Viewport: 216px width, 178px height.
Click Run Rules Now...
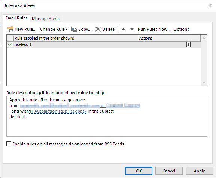tap(154, 29)
